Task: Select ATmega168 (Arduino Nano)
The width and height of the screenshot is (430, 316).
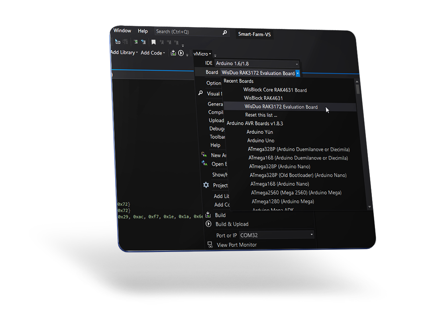Action: coord(280,184)
